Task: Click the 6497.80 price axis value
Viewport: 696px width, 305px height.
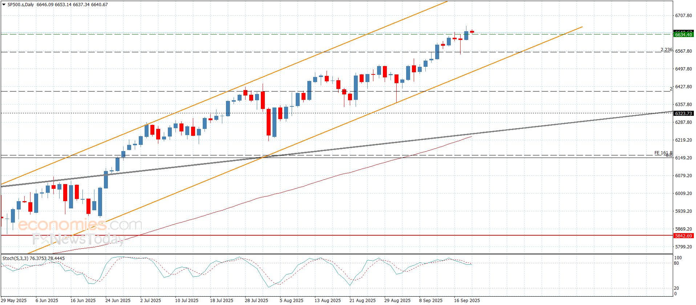Action: point(683,69)
